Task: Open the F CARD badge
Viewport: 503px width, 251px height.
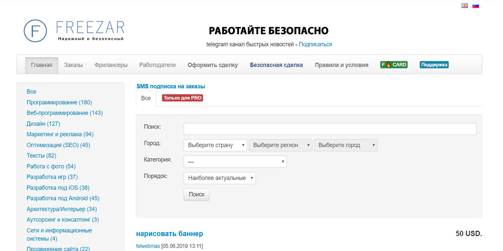Action: click(x=394, y=65)
